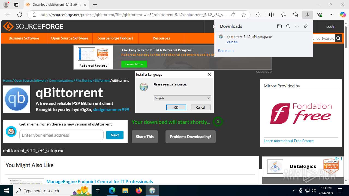Viewport: 349px width, 196px height.
Task: Refresh the page with reload icon
Action: tap(20, 15)
